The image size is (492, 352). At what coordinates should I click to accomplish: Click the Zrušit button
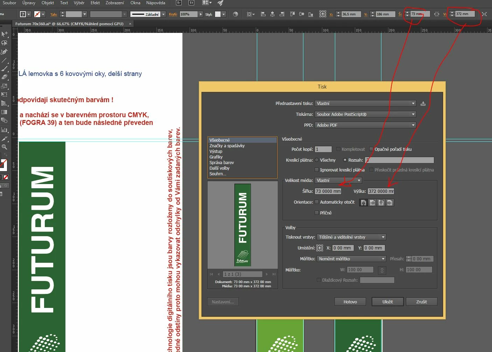coord(422,302)
